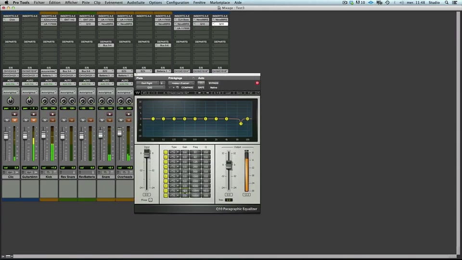Click the copy settings icon beside COMPARE

coord(178,88)
